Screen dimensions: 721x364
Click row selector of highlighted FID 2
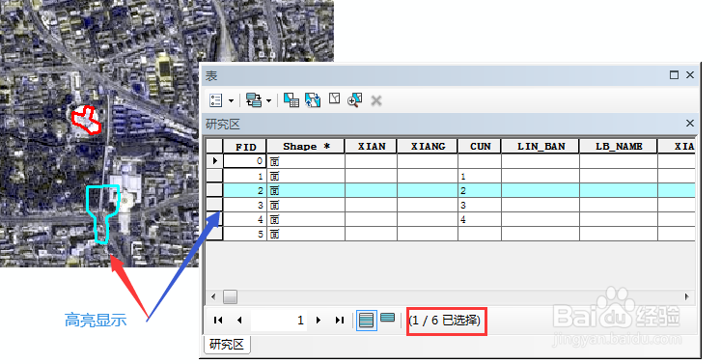(214, 190)
